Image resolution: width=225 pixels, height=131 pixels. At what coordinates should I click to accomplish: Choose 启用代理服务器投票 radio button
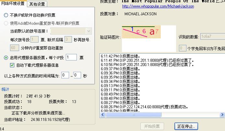(6, 58)
